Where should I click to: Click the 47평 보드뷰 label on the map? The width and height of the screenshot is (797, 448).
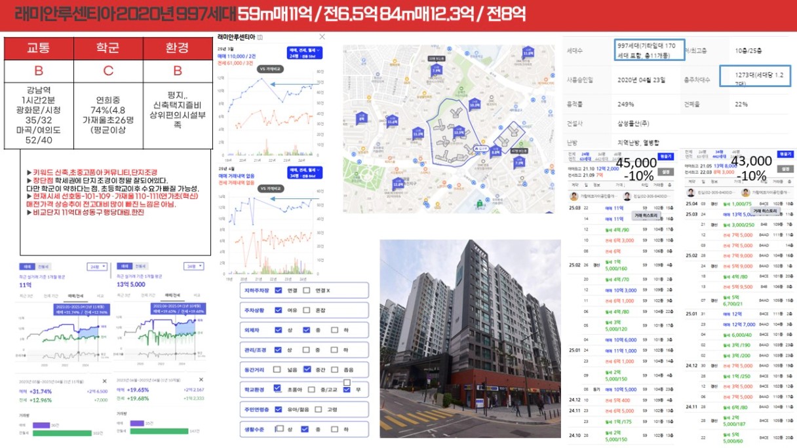[x=519, y=151]
